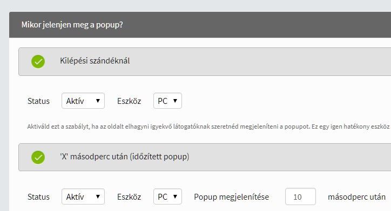Click Eszköz label in exit-intent rule
391x211 pixels.
point(129,101)
